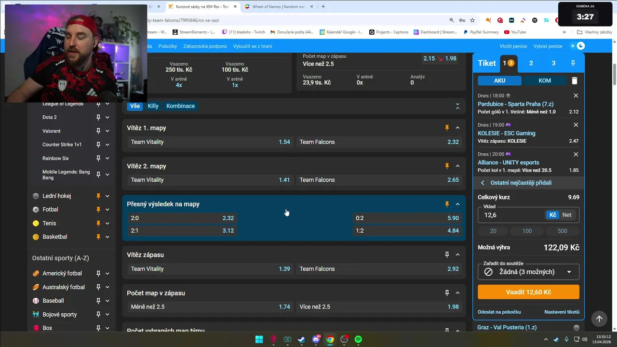Viewport: 617px width, 347px height.
Task: Bookmark page with the star icon
Action: point(472,20)
